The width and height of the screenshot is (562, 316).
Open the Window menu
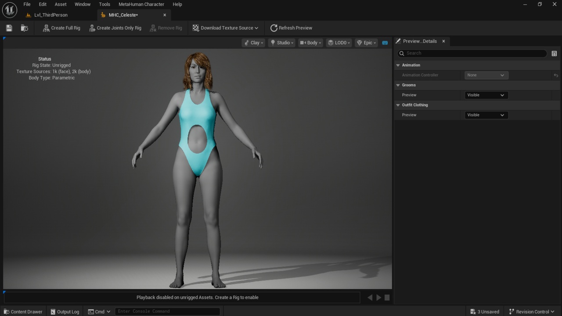tap(83, 4)
